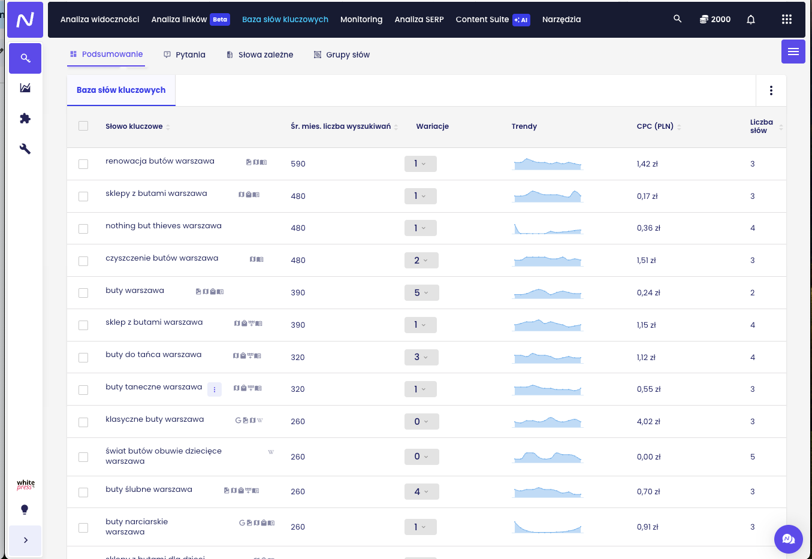Expand the left sidebar with arrow
The width and height of the screenshot is (812, 559).
click(x=25, y=540)
